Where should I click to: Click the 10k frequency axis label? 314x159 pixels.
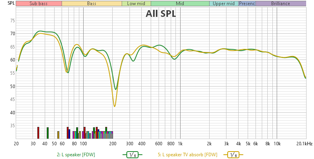pyautogui.click(x=277, y=144)
